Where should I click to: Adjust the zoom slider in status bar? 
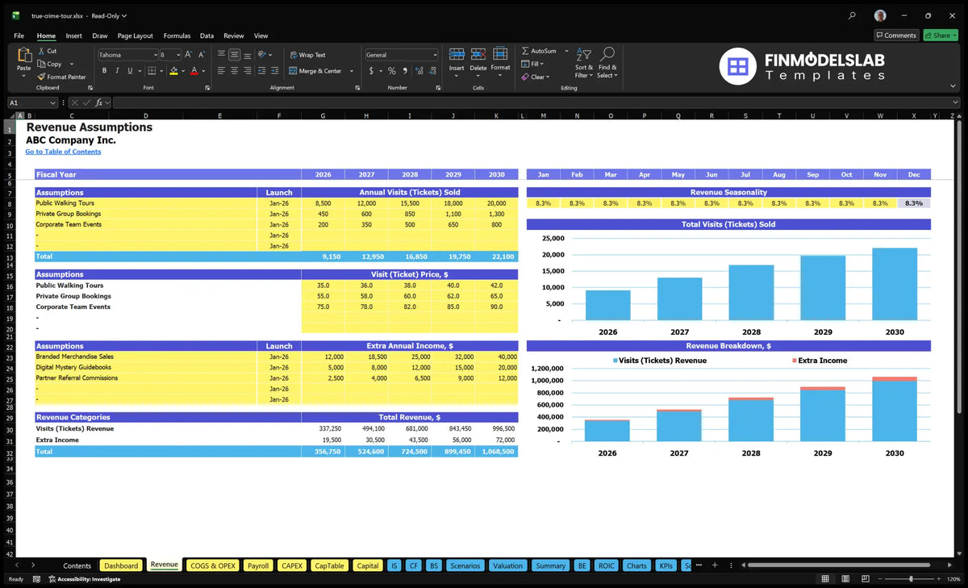911,579
